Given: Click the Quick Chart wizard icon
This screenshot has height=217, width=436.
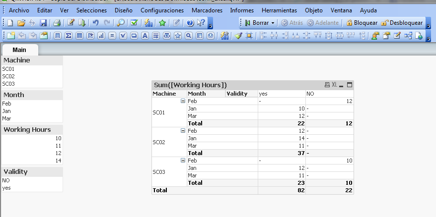Looking at the screenshot, I should click(x=148, y=23).
